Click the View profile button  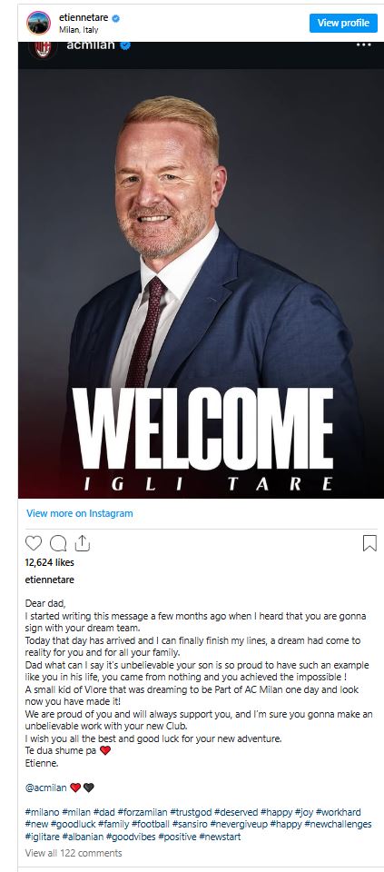(343, 23)
